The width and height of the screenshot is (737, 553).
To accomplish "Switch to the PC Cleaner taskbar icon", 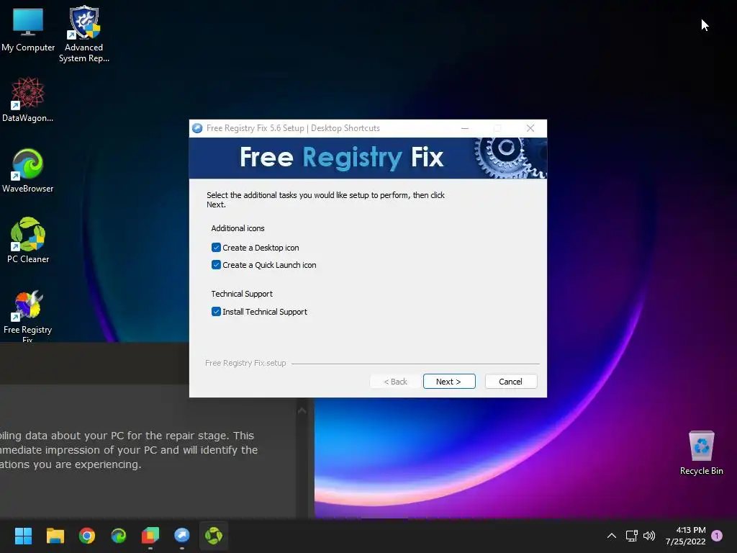I will coord(214,536).
